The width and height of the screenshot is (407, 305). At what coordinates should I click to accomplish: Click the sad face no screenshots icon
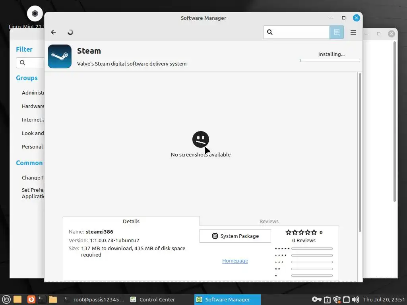[x=201, y=139]
